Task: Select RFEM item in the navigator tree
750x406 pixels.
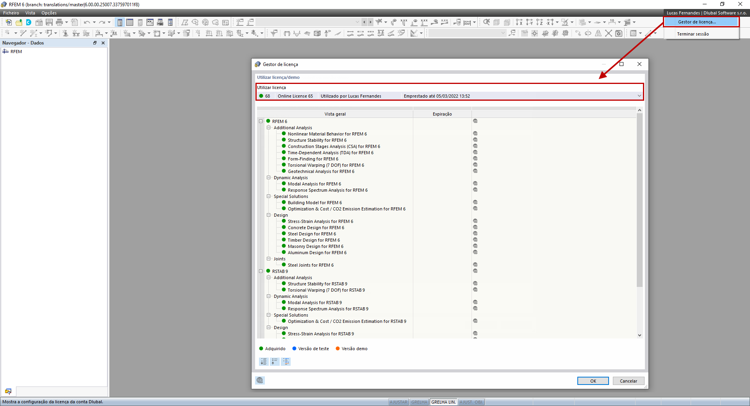Action: click(16, 52)
